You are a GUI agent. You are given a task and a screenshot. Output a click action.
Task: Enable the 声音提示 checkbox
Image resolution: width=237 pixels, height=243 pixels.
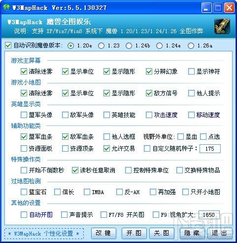click(64, 215)
